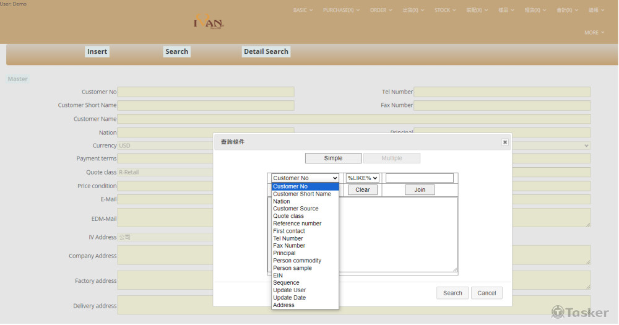619x325 pixels.
Task: Choose 'Customer Short Name' from the list
Action: [x=302, y=194]
